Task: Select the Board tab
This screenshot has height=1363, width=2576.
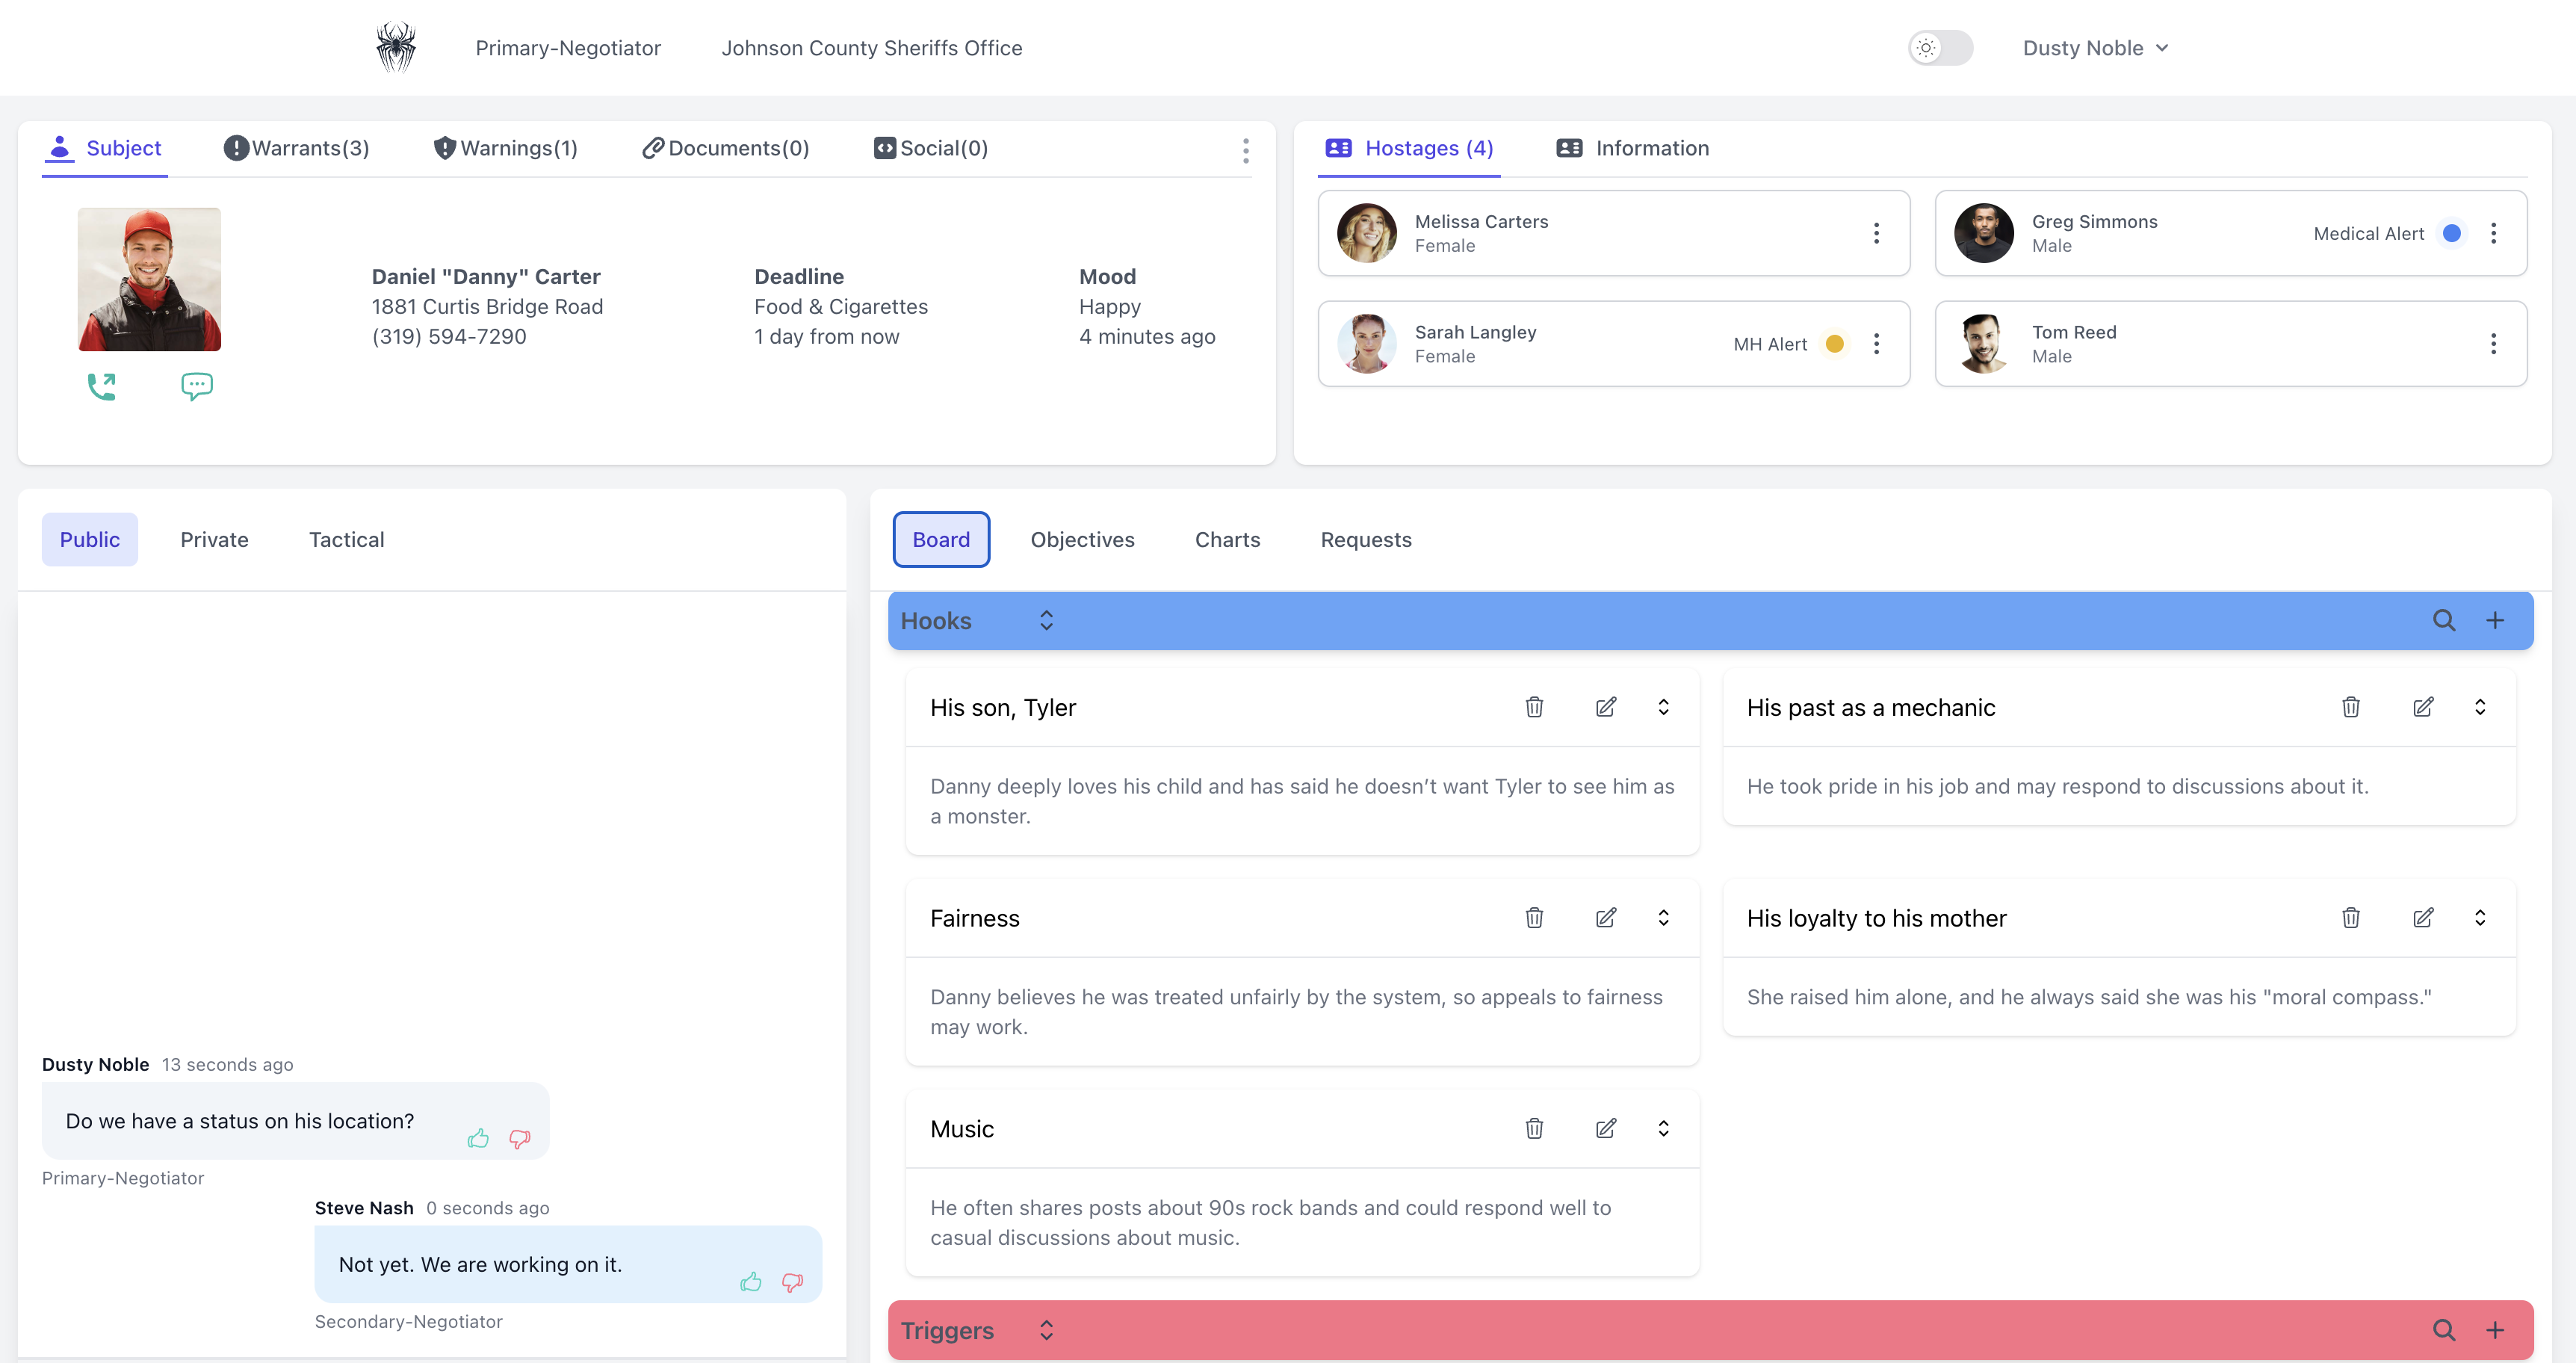Action: tap(941, 539)
